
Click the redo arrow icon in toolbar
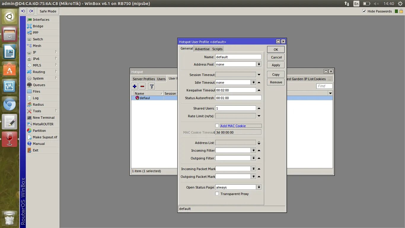31,11
